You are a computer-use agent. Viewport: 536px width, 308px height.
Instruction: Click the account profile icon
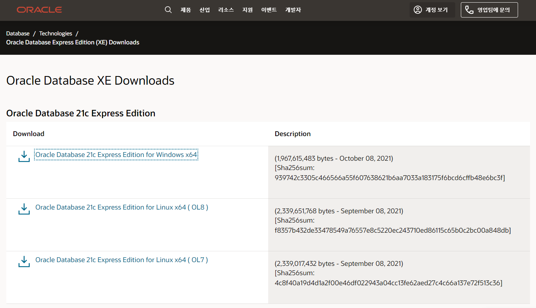tap(418, 10)
